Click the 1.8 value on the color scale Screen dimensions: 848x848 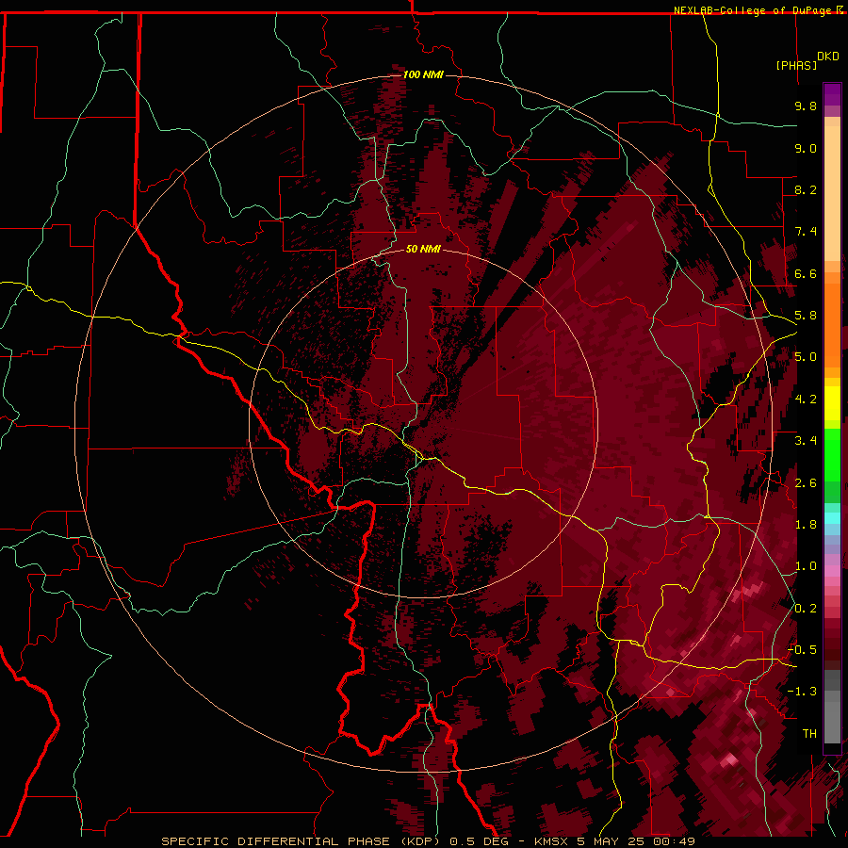coord(806,525)
